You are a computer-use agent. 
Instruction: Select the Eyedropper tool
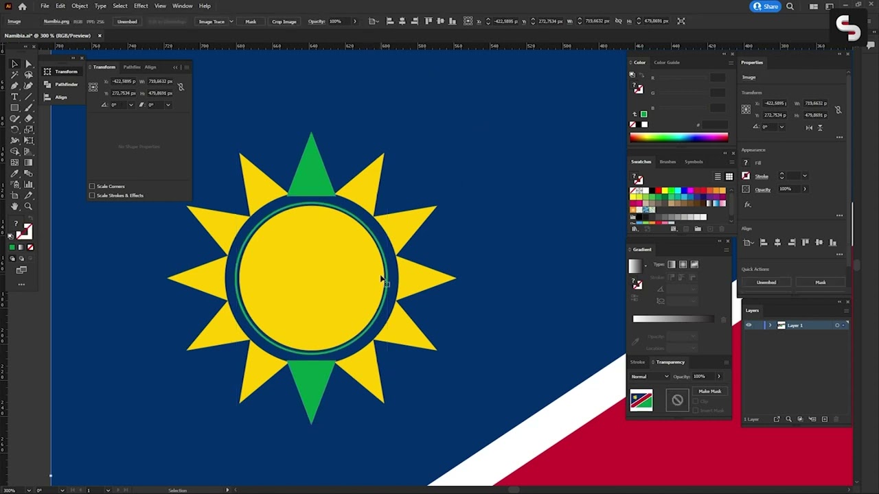(14, 174)
